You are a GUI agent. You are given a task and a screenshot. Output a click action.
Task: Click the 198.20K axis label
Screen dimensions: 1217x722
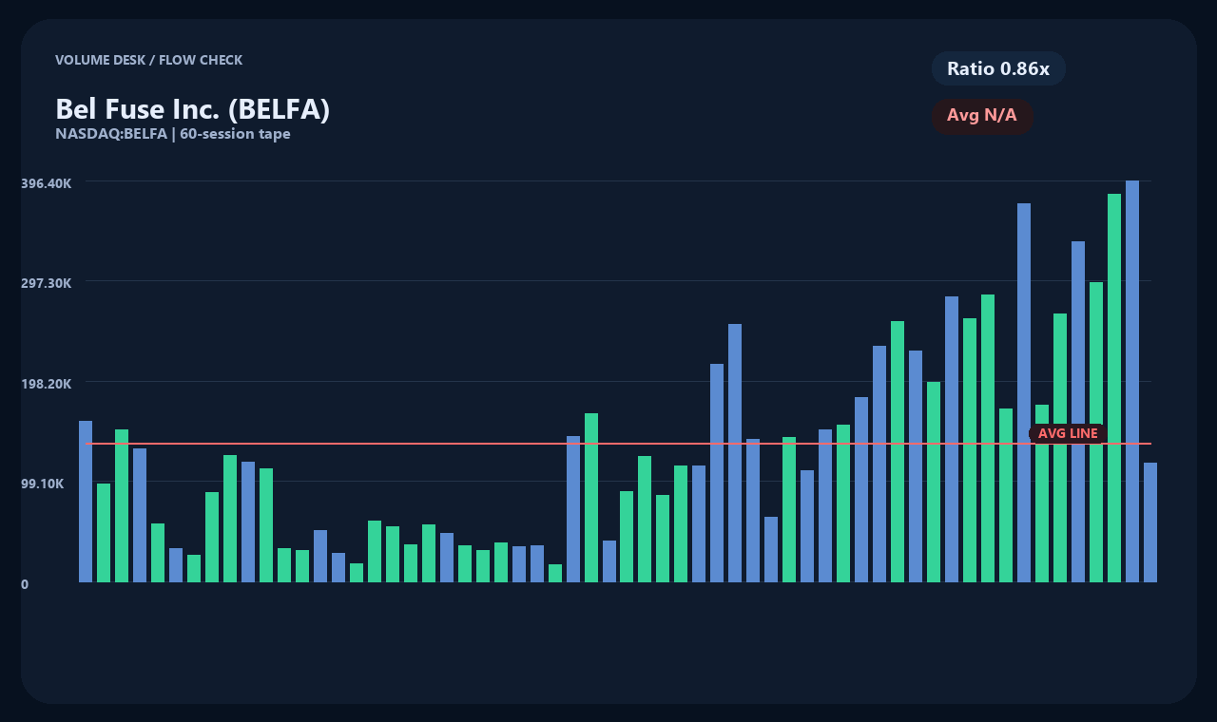pos(47,384)
